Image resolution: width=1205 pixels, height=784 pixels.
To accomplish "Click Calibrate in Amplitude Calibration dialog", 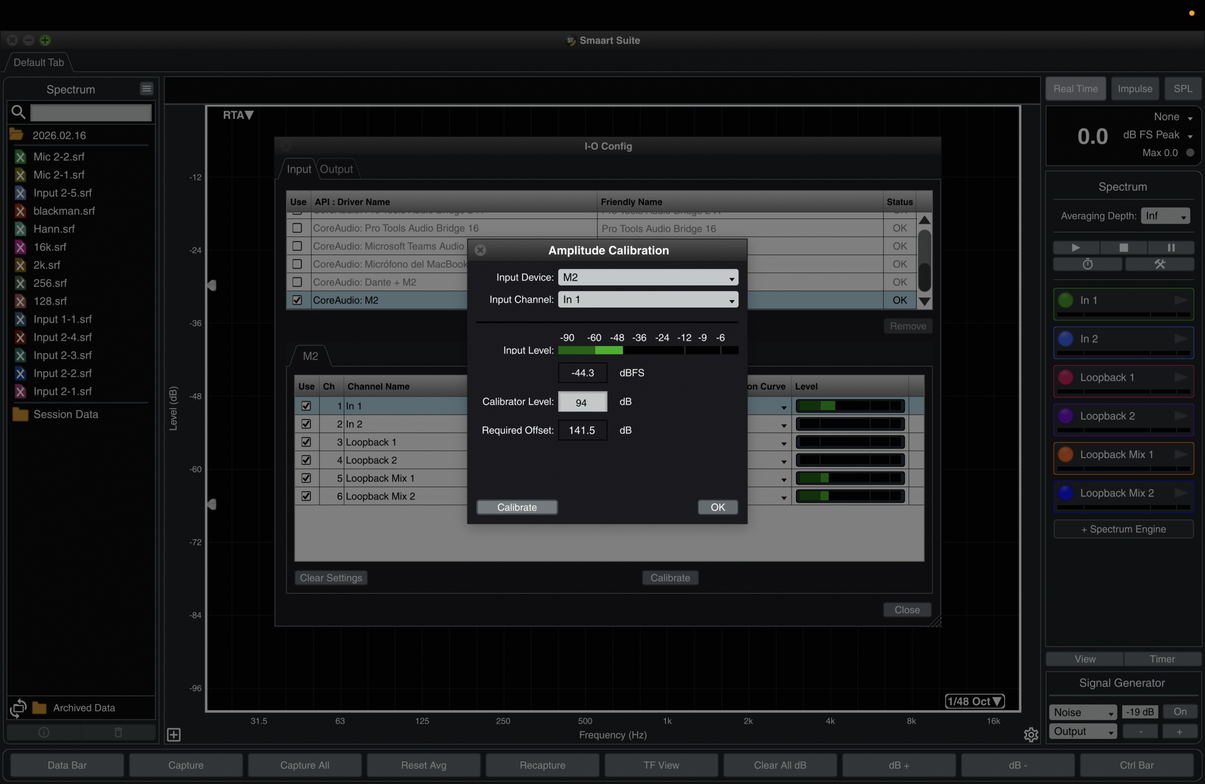I will (517, 507).
